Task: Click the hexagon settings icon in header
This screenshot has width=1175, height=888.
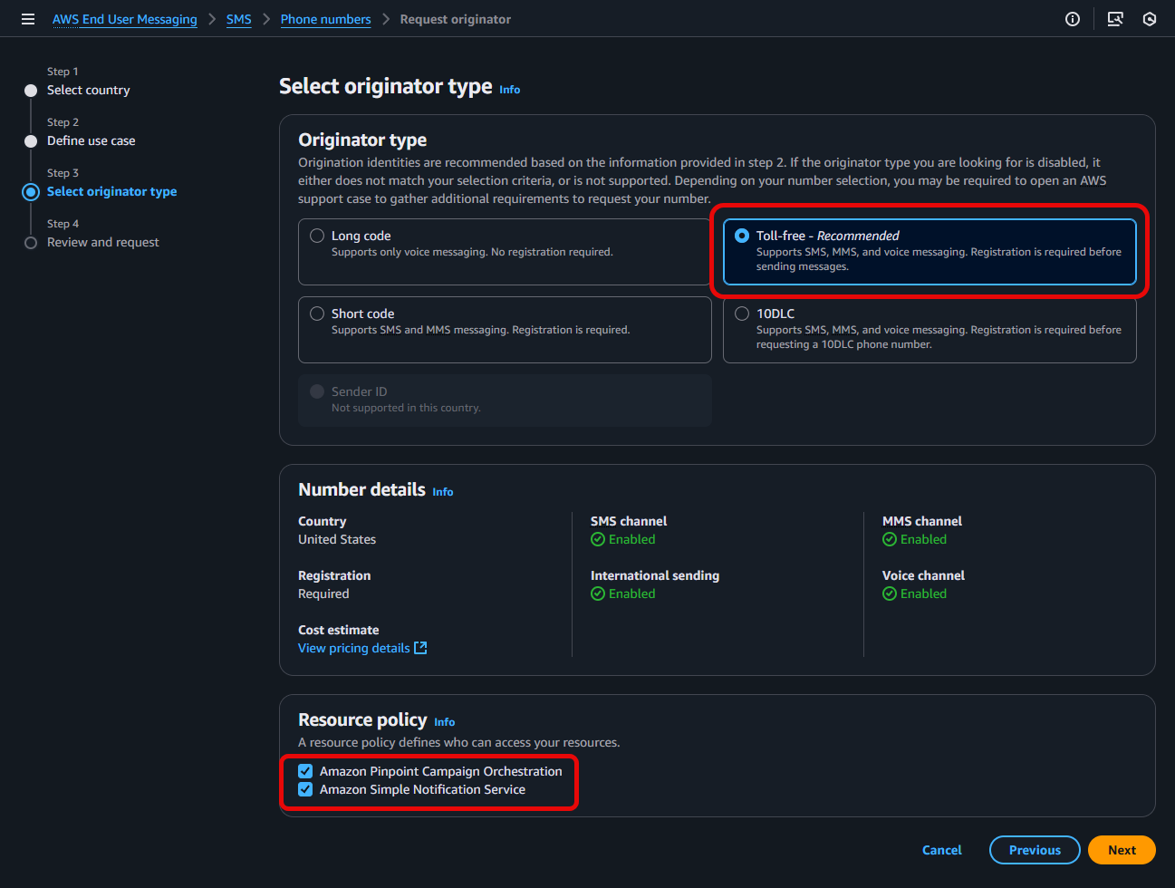Action: 1149,19
